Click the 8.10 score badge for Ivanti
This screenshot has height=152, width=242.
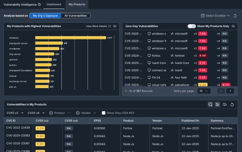click(x=202, y=63)
